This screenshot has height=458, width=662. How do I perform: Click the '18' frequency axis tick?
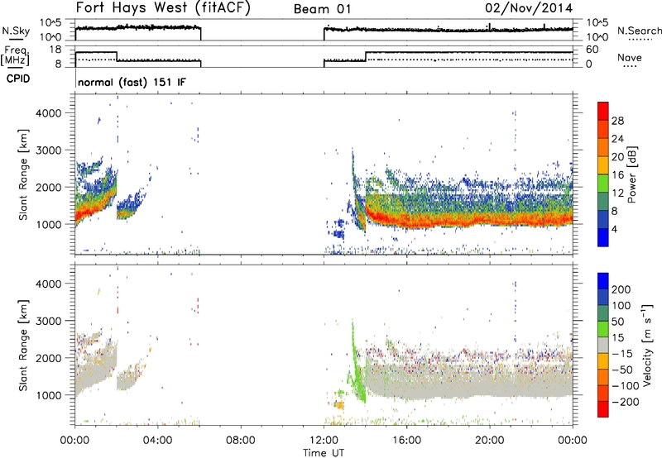click(x=55, y=50)
